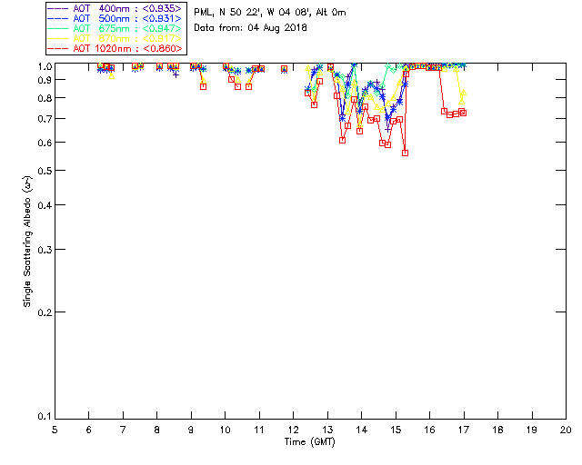Click the Time (GMT) axis title
This screenshot has height=465, width=582.
(309, 441)
